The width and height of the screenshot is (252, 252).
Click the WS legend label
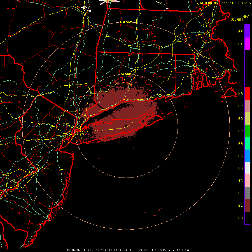241,156
